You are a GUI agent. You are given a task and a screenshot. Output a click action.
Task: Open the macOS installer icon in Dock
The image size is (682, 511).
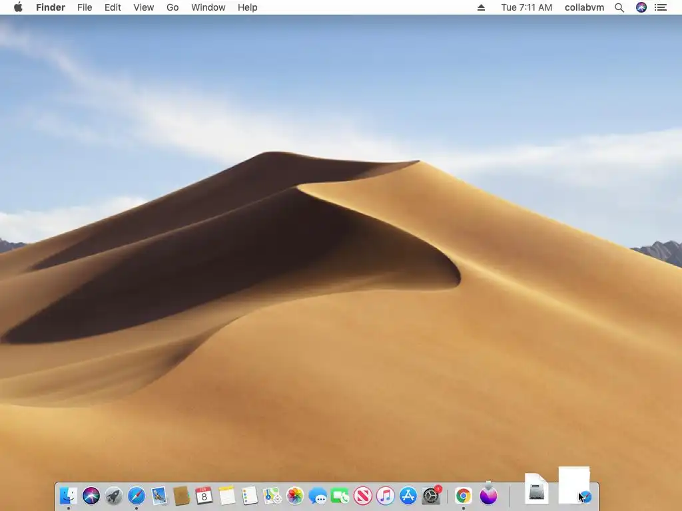488,494
